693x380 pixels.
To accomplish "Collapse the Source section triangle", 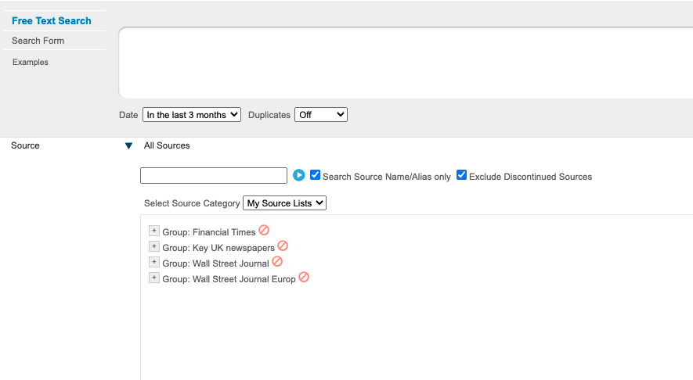I will point(128,146).
